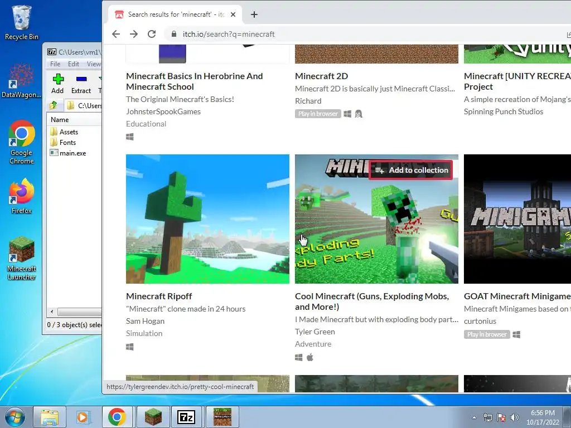The image size is (571, 428).
Task: Click the itch.io address bar URL
Action: tap(229, 34)
